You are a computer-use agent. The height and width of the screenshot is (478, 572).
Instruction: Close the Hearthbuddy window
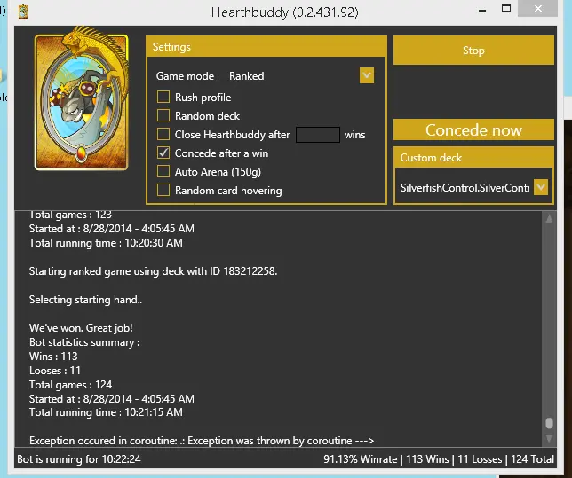coord(537,8)
